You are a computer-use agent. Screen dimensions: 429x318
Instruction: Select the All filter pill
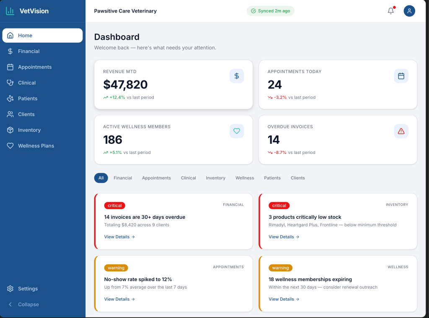101,178
